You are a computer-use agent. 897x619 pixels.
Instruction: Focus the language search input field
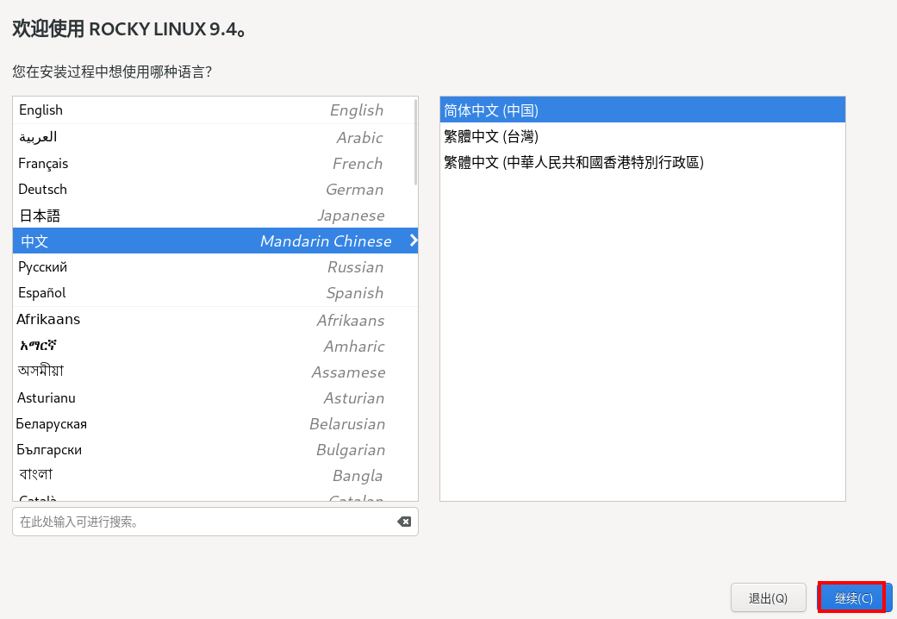(x=215, y=522)
